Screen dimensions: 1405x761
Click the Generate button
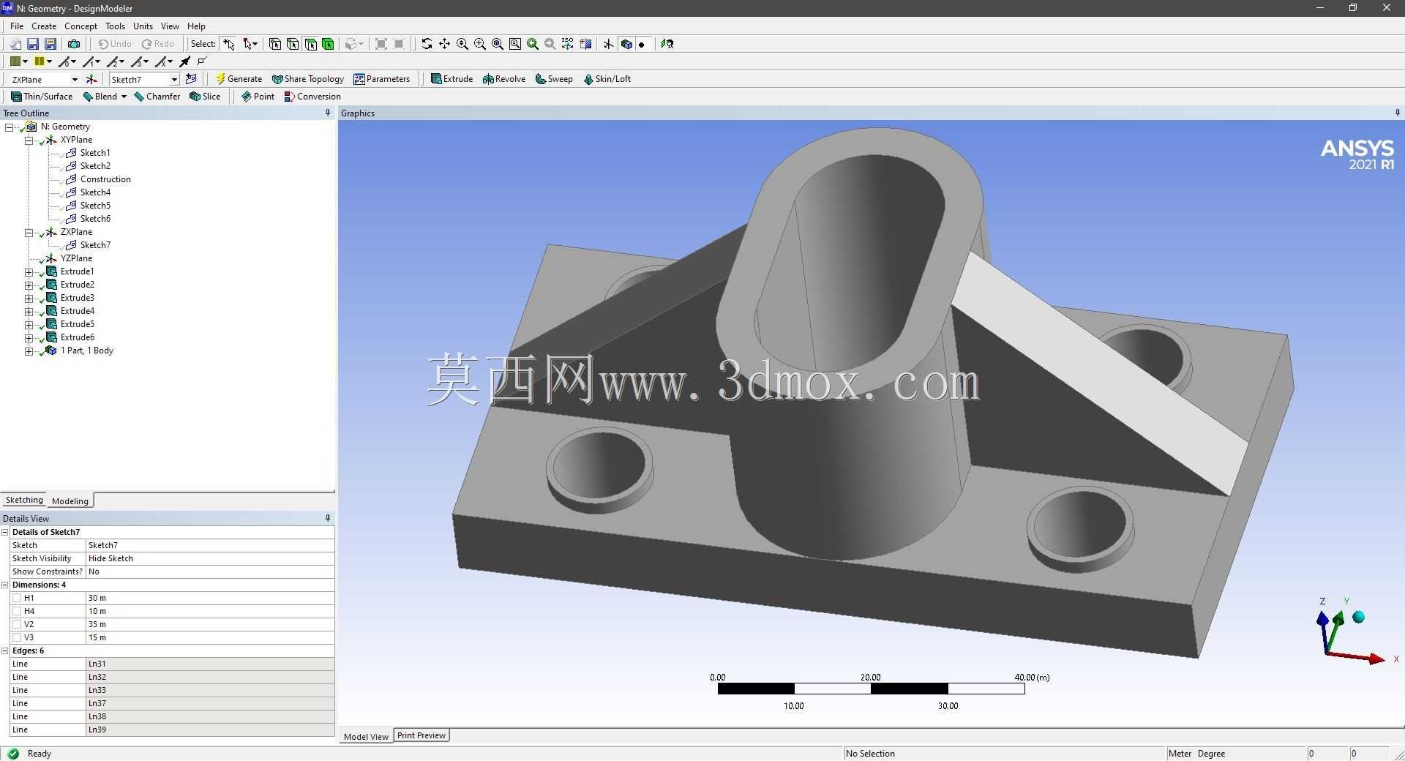(239, 79)
